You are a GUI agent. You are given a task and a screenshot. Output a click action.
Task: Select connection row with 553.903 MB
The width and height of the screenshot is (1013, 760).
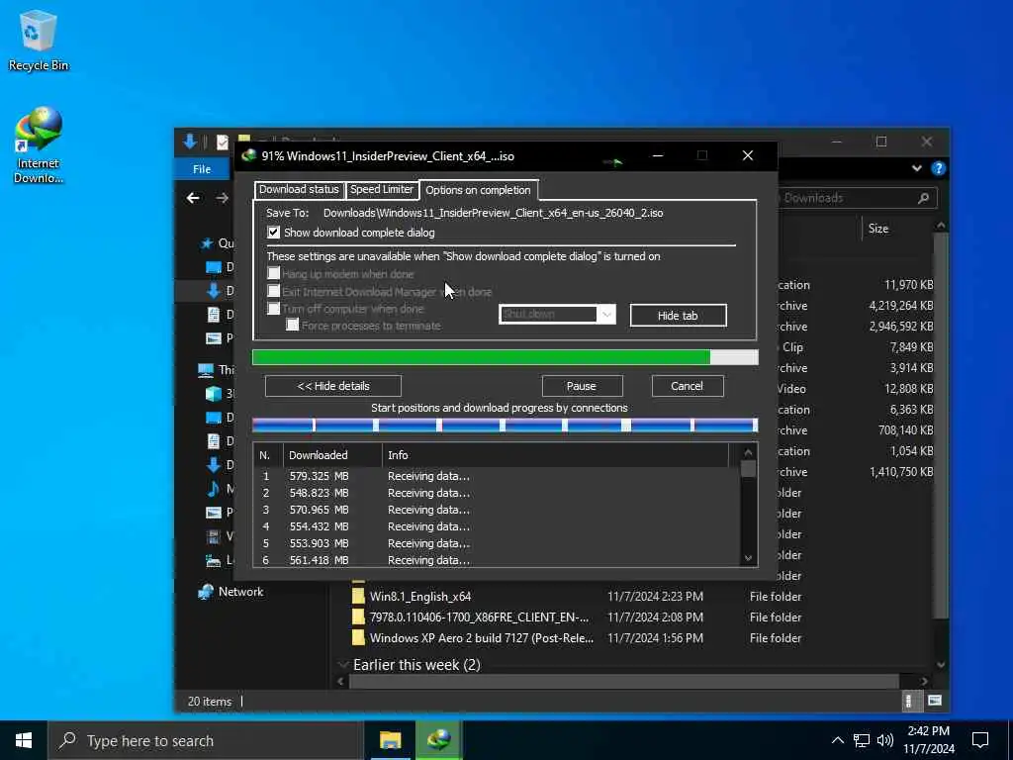coord(498,543)
